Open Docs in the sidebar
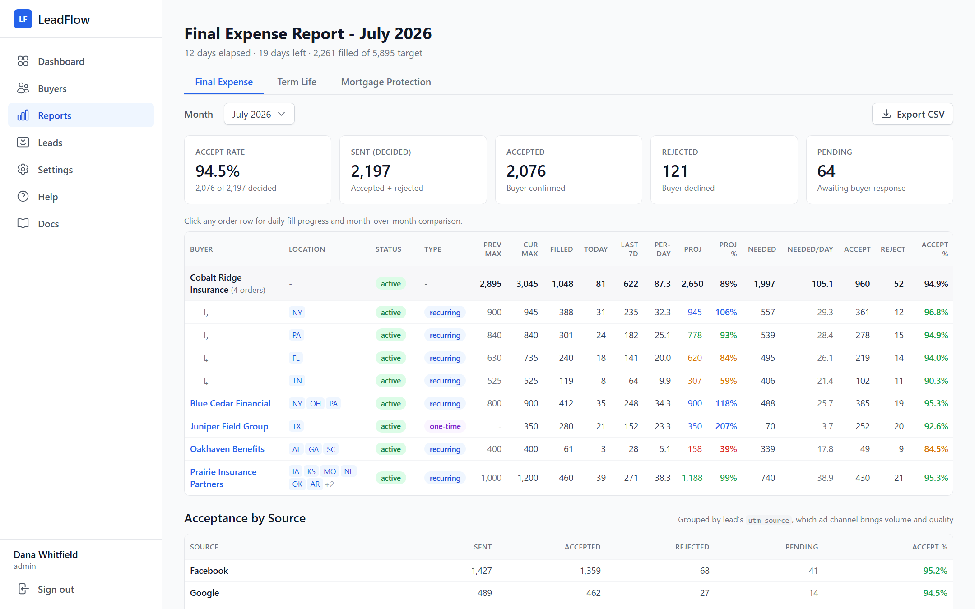 click(x=81, y=224)
